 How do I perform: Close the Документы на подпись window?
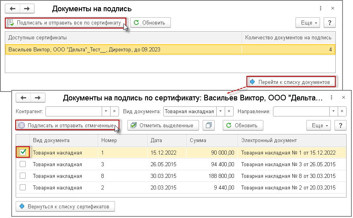tap(332, 8)
